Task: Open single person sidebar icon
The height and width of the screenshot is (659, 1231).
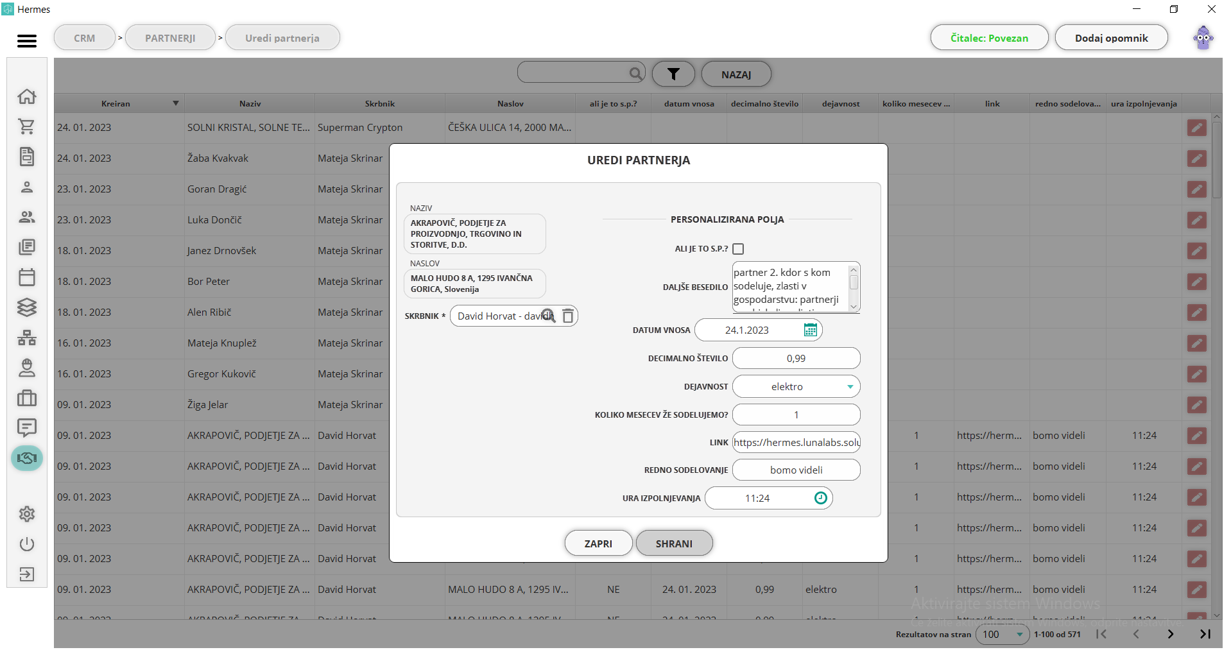Action: click(x=27, y=187)
